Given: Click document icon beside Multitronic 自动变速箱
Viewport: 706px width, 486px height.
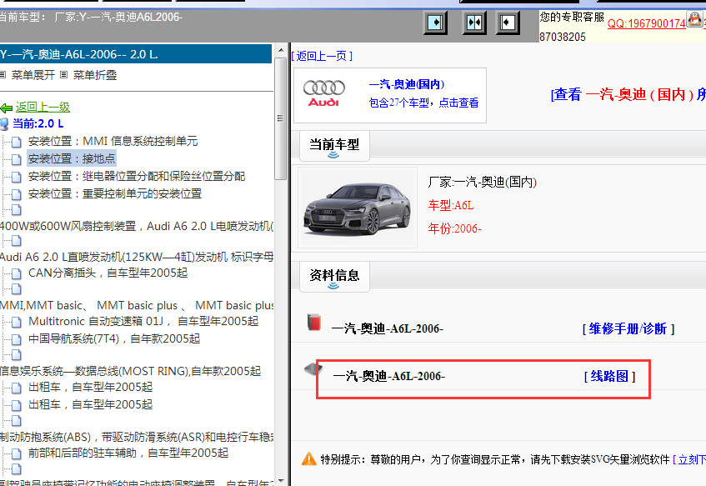Looking at the screenshot, I should coord(16,322).
